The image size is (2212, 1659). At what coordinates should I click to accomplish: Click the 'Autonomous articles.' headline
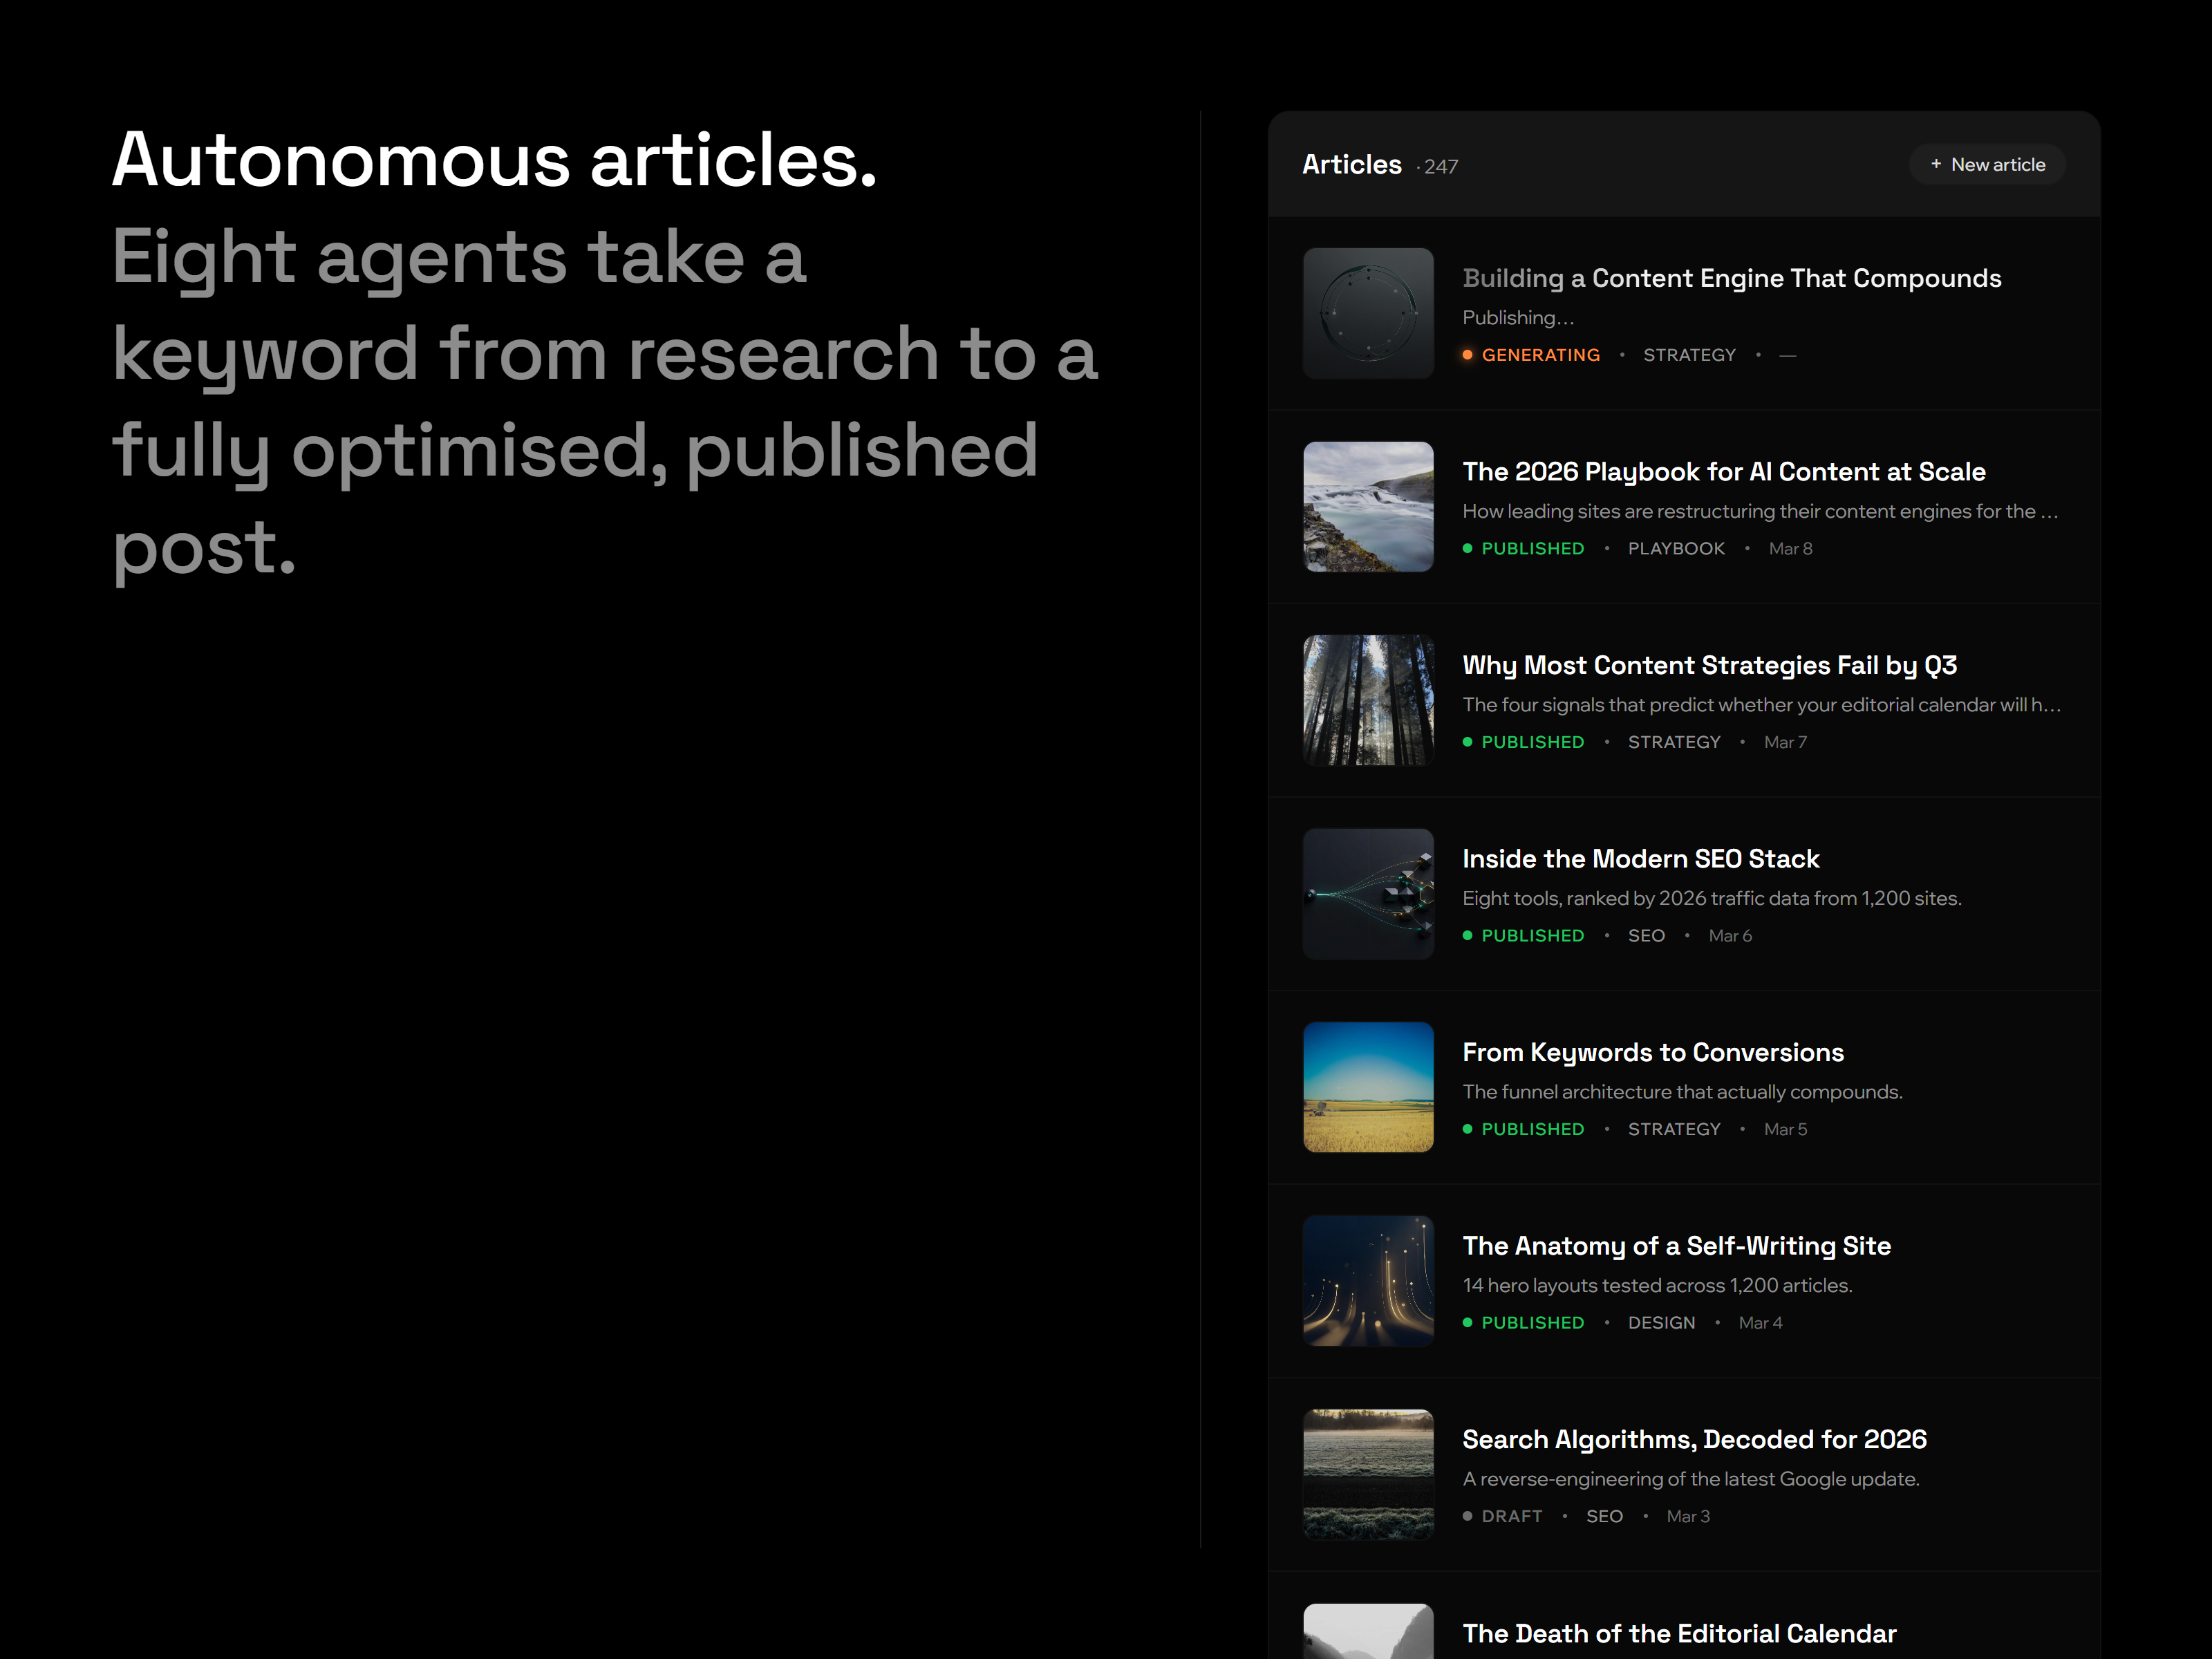[x=494, y=159]
